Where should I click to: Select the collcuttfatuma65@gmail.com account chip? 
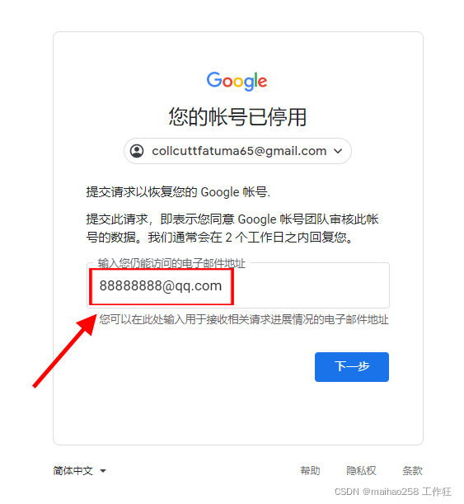pyautogui.click(x=237, y=151)
